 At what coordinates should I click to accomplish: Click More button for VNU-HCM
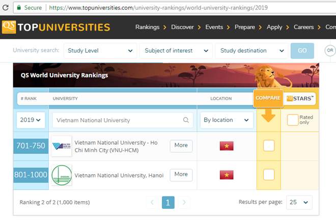181,146
